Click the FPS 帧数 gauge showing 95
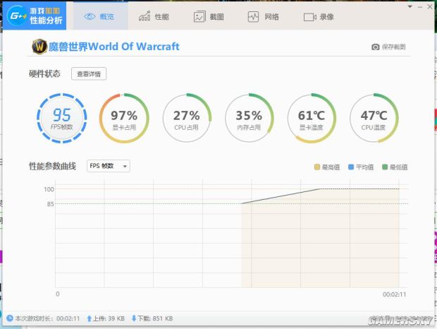Viewport: 437px width, 329px height. tap(61, 118)
